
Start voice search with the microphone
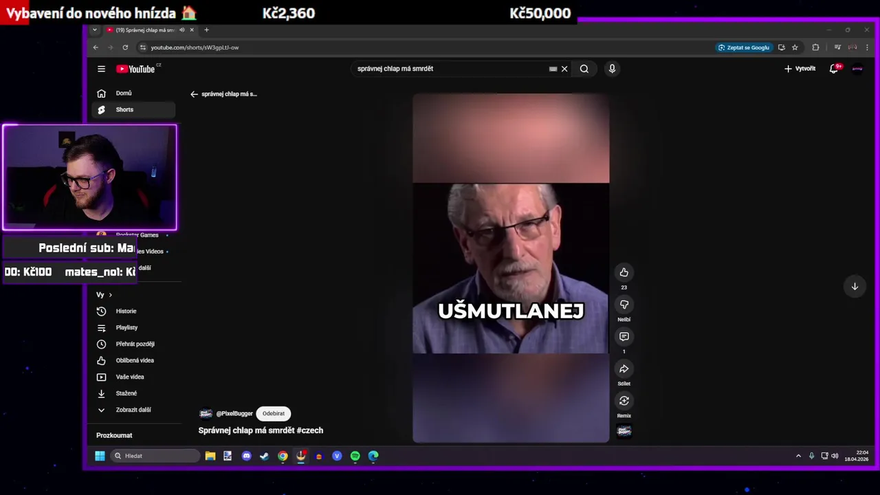click(612, 69)
